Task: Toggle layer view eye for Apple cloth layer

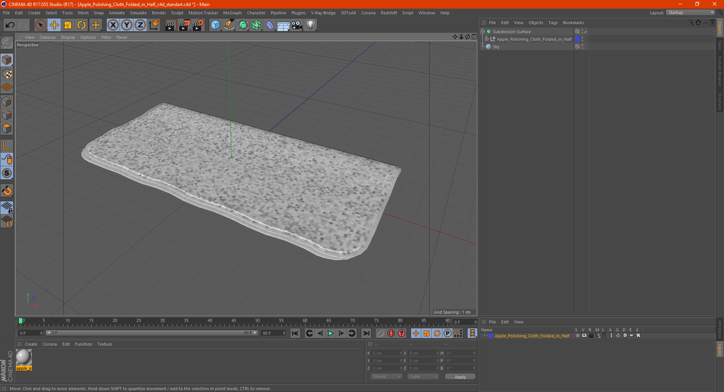Action: click(x=584, y=336)
